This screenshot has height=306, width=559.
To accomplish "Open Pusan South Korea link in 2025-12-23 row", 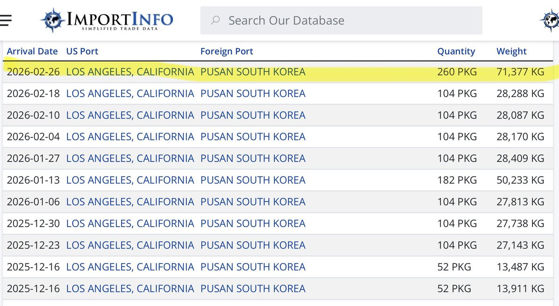I will [x=253, y=245].
